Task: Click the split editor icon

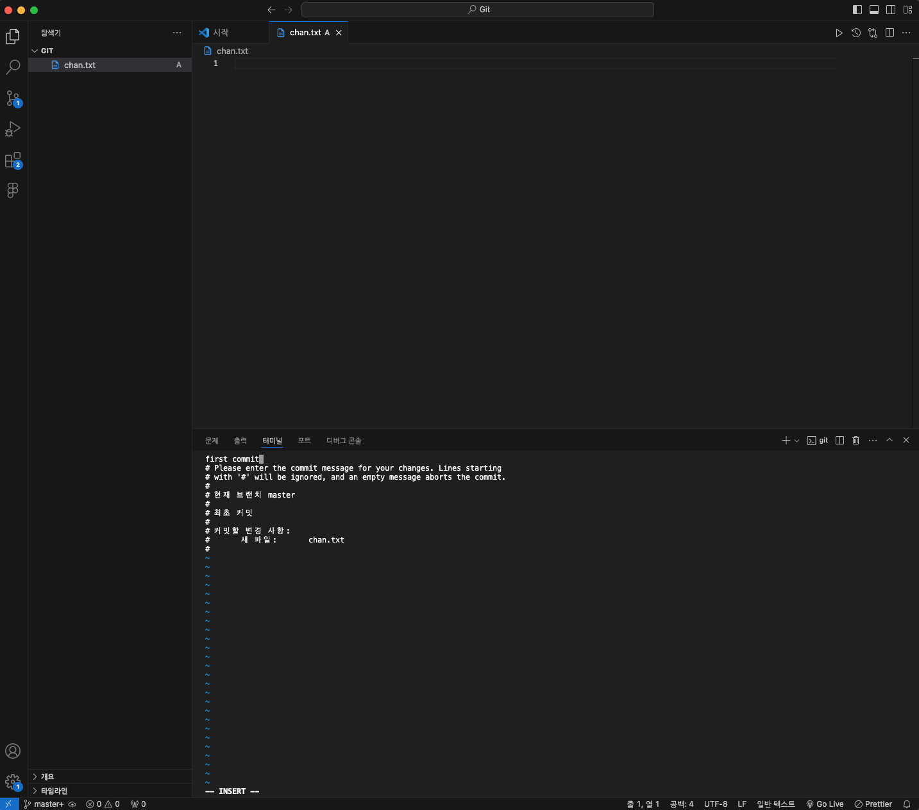Action: point(890,33)
